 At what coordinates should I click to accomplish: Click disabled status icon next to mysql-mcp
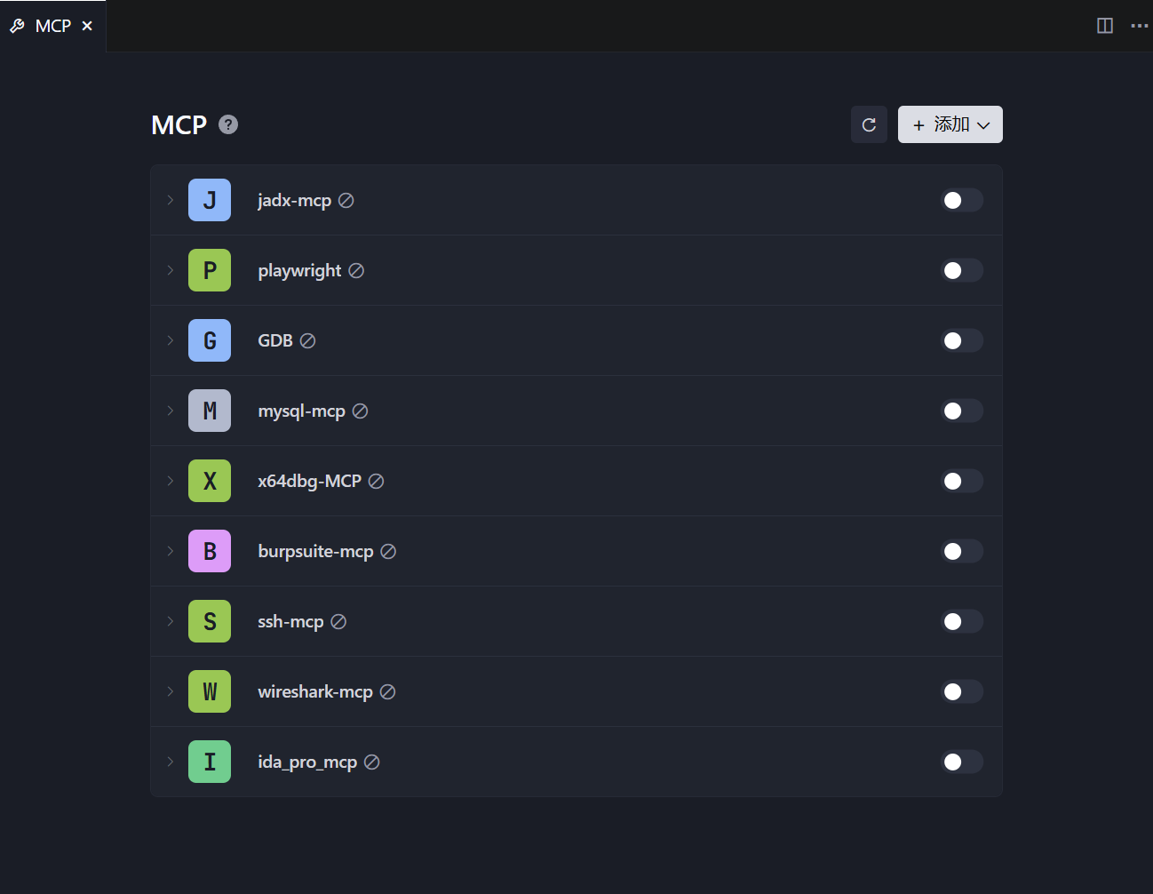360,411
